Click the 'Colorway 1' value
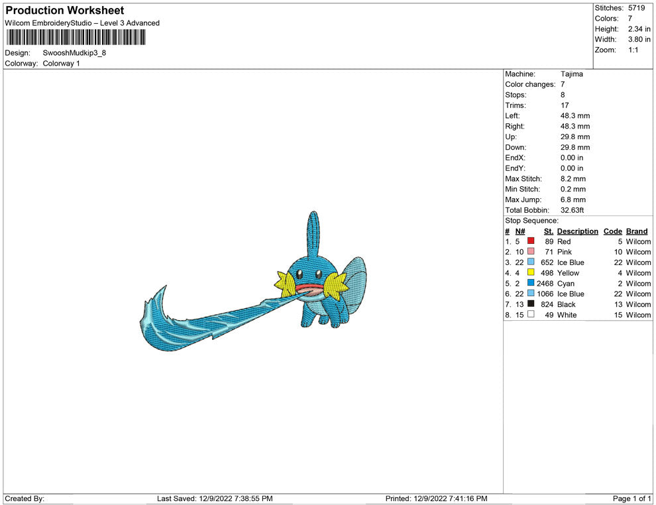The image size is (656, 505). click(61, 64)
